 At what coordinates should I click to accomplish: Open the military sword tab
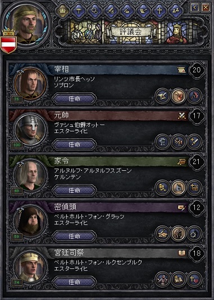111,11
